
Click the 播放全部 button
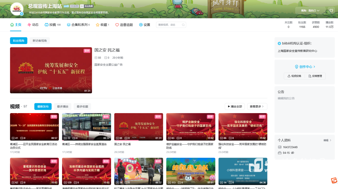click(x=235, y=106)
